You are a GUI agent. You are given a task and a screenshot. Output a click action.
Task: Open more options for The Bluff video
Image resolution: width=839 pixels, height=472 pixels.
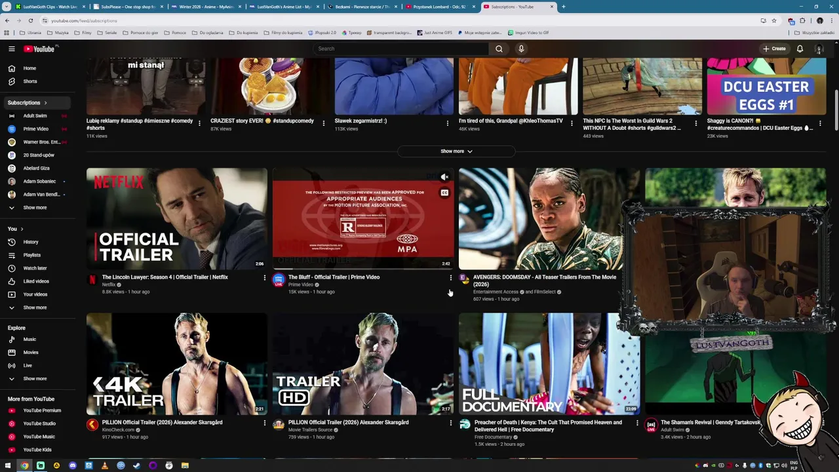[451, 278]
